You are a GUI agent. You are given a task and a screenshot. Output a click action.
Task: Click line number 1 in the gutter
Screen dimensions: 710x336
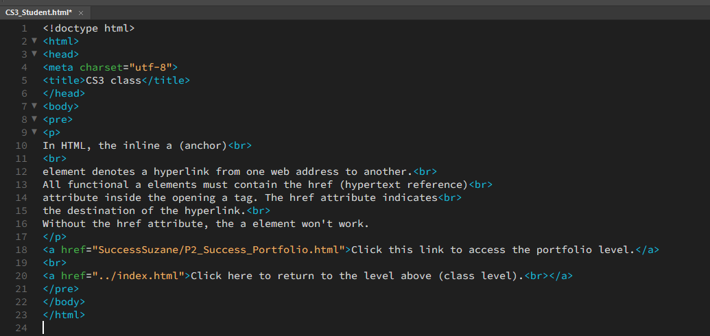(x=24, y=28)
